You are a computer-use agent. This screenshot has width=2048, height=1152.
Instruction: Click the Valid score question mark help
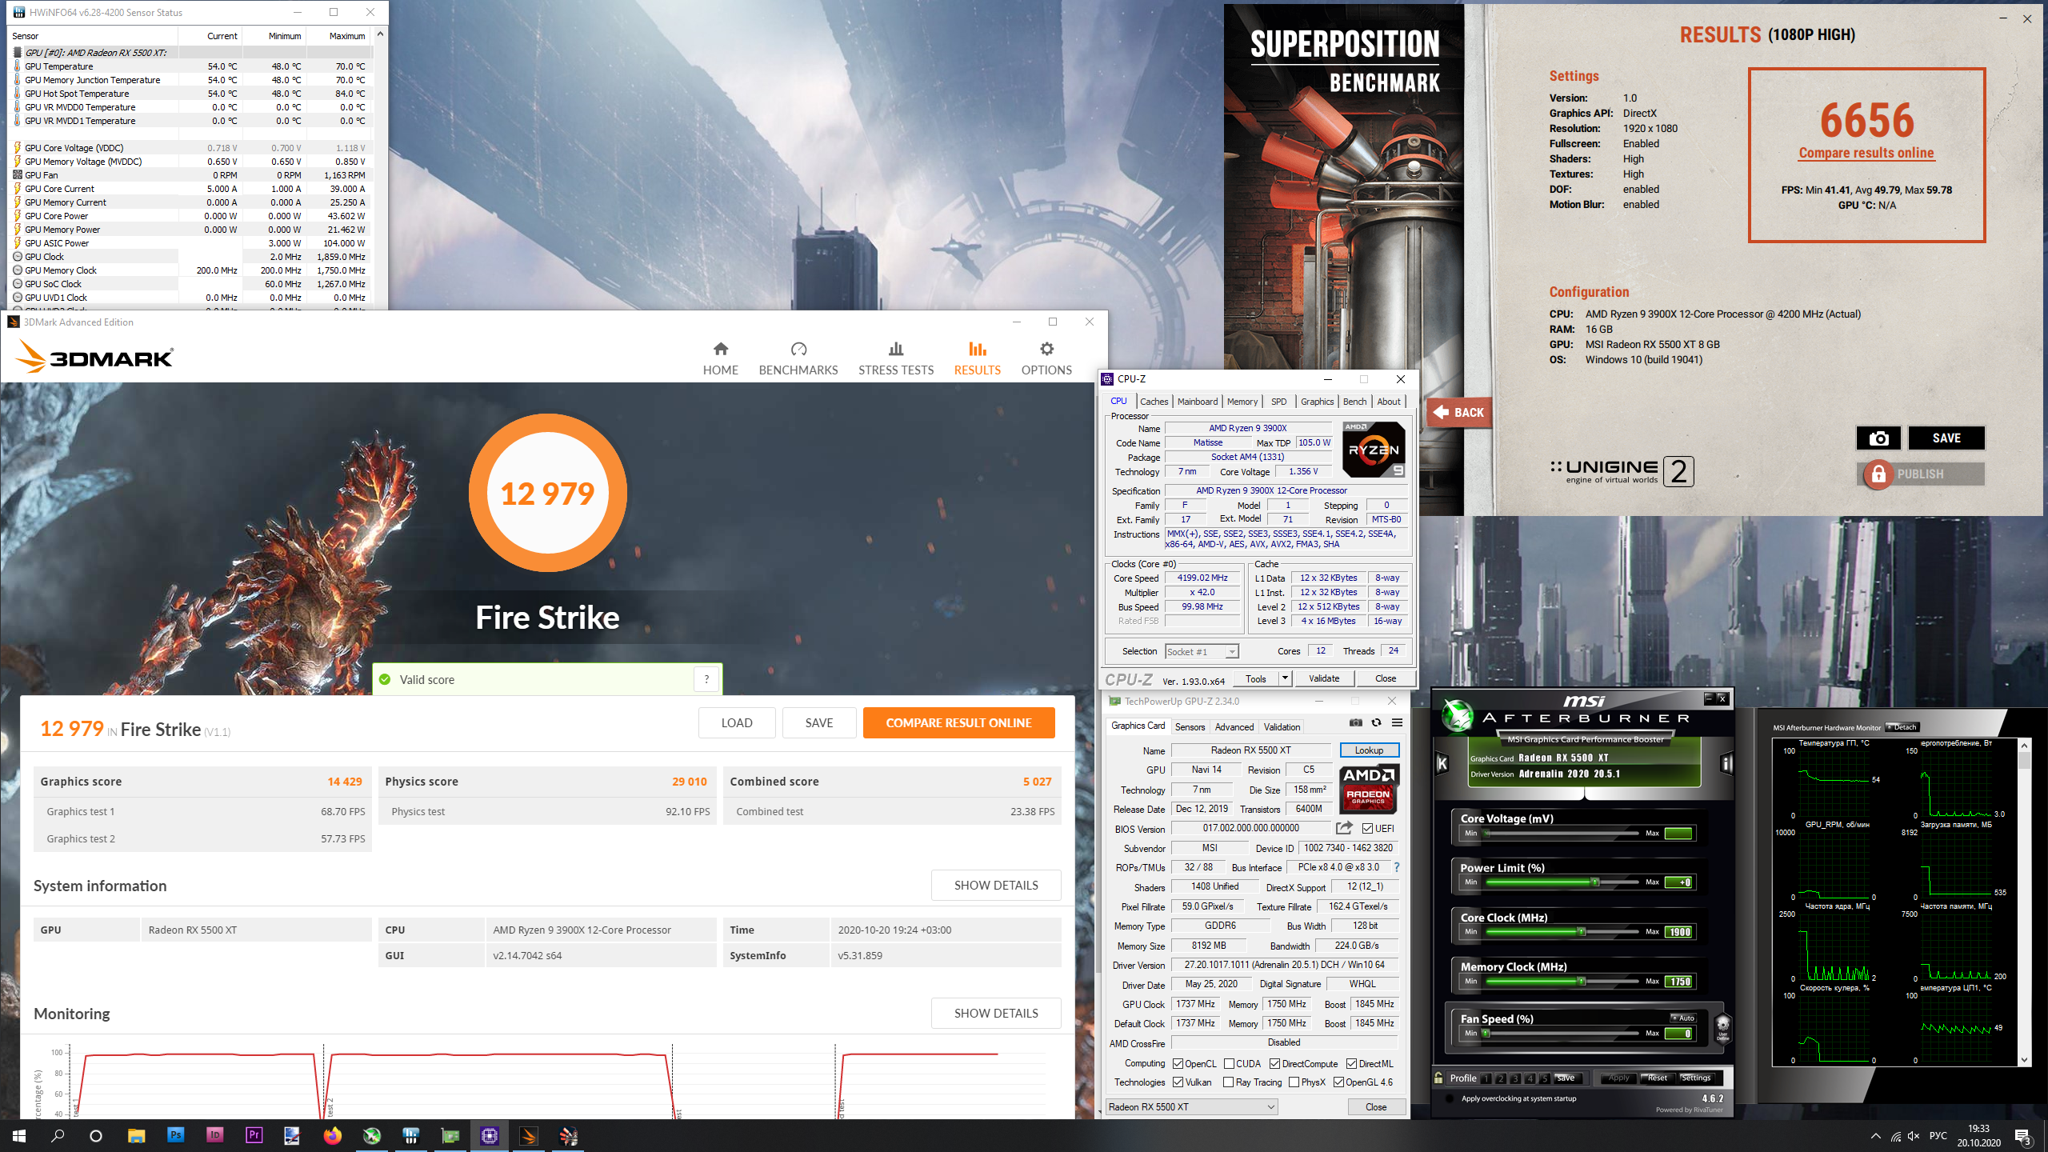[x=706, y=679]
